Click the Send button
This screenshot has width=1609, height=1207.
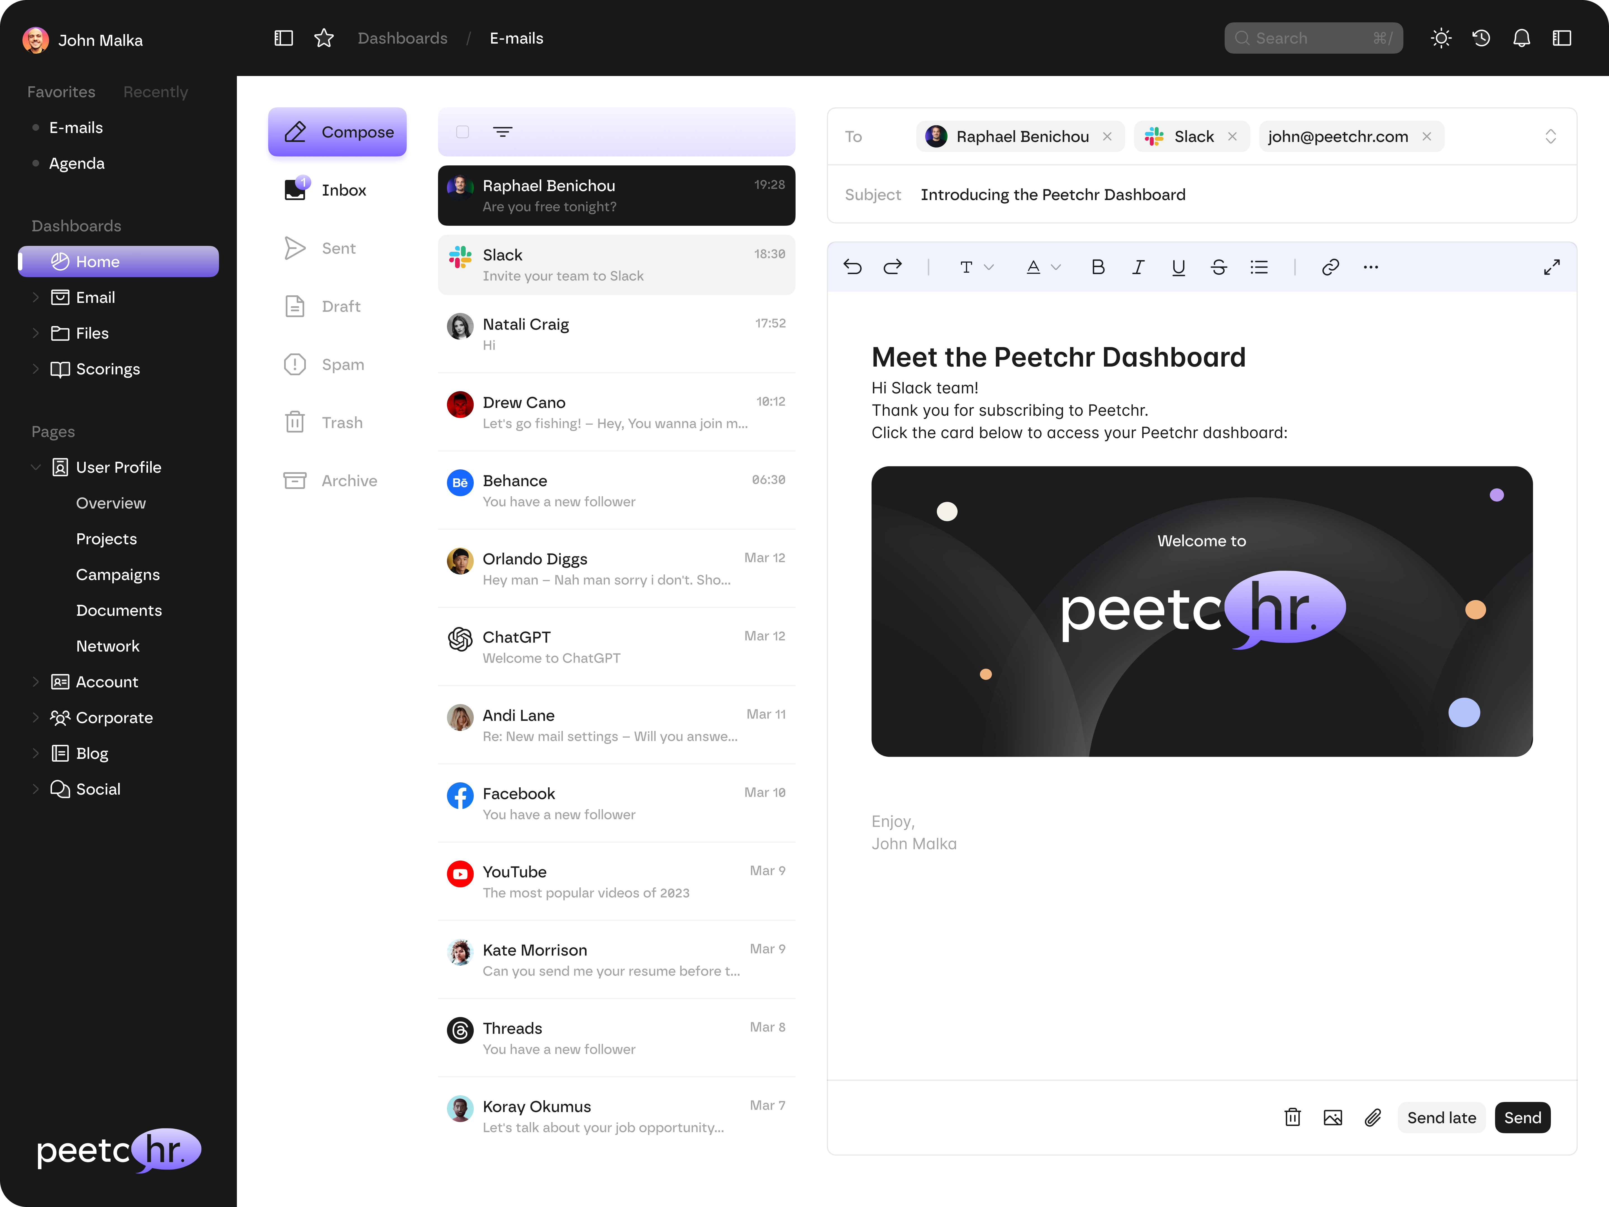click(x=1522, y=1118)
